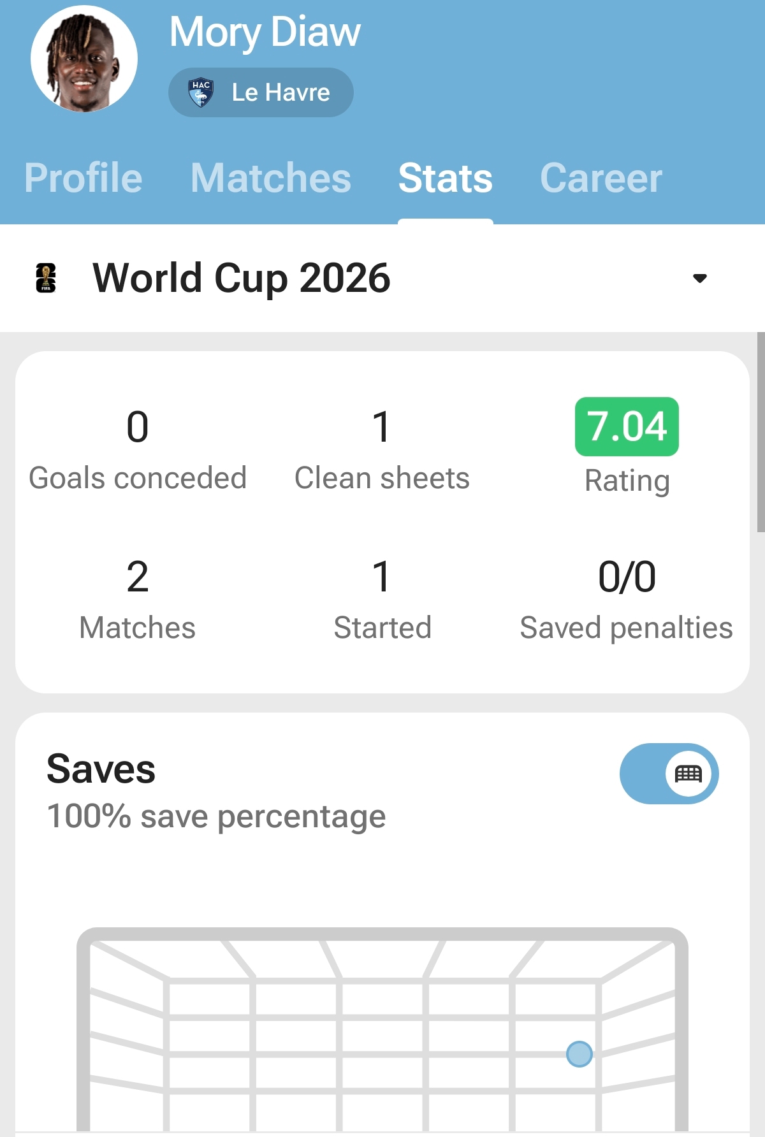
Task: Select the Stats tab
Action: [446, 178]
